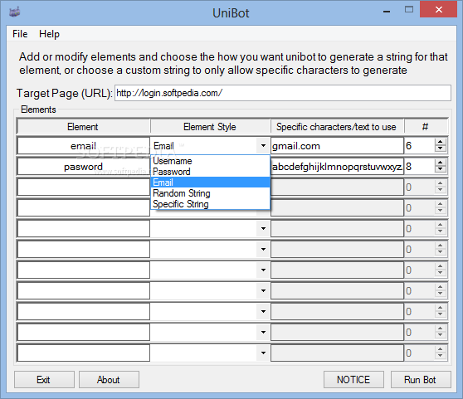Image resolution: width=463 pixels, height=399 pixels.
Task: Choose Username from the dropdown list
Action: pos(210,161)
